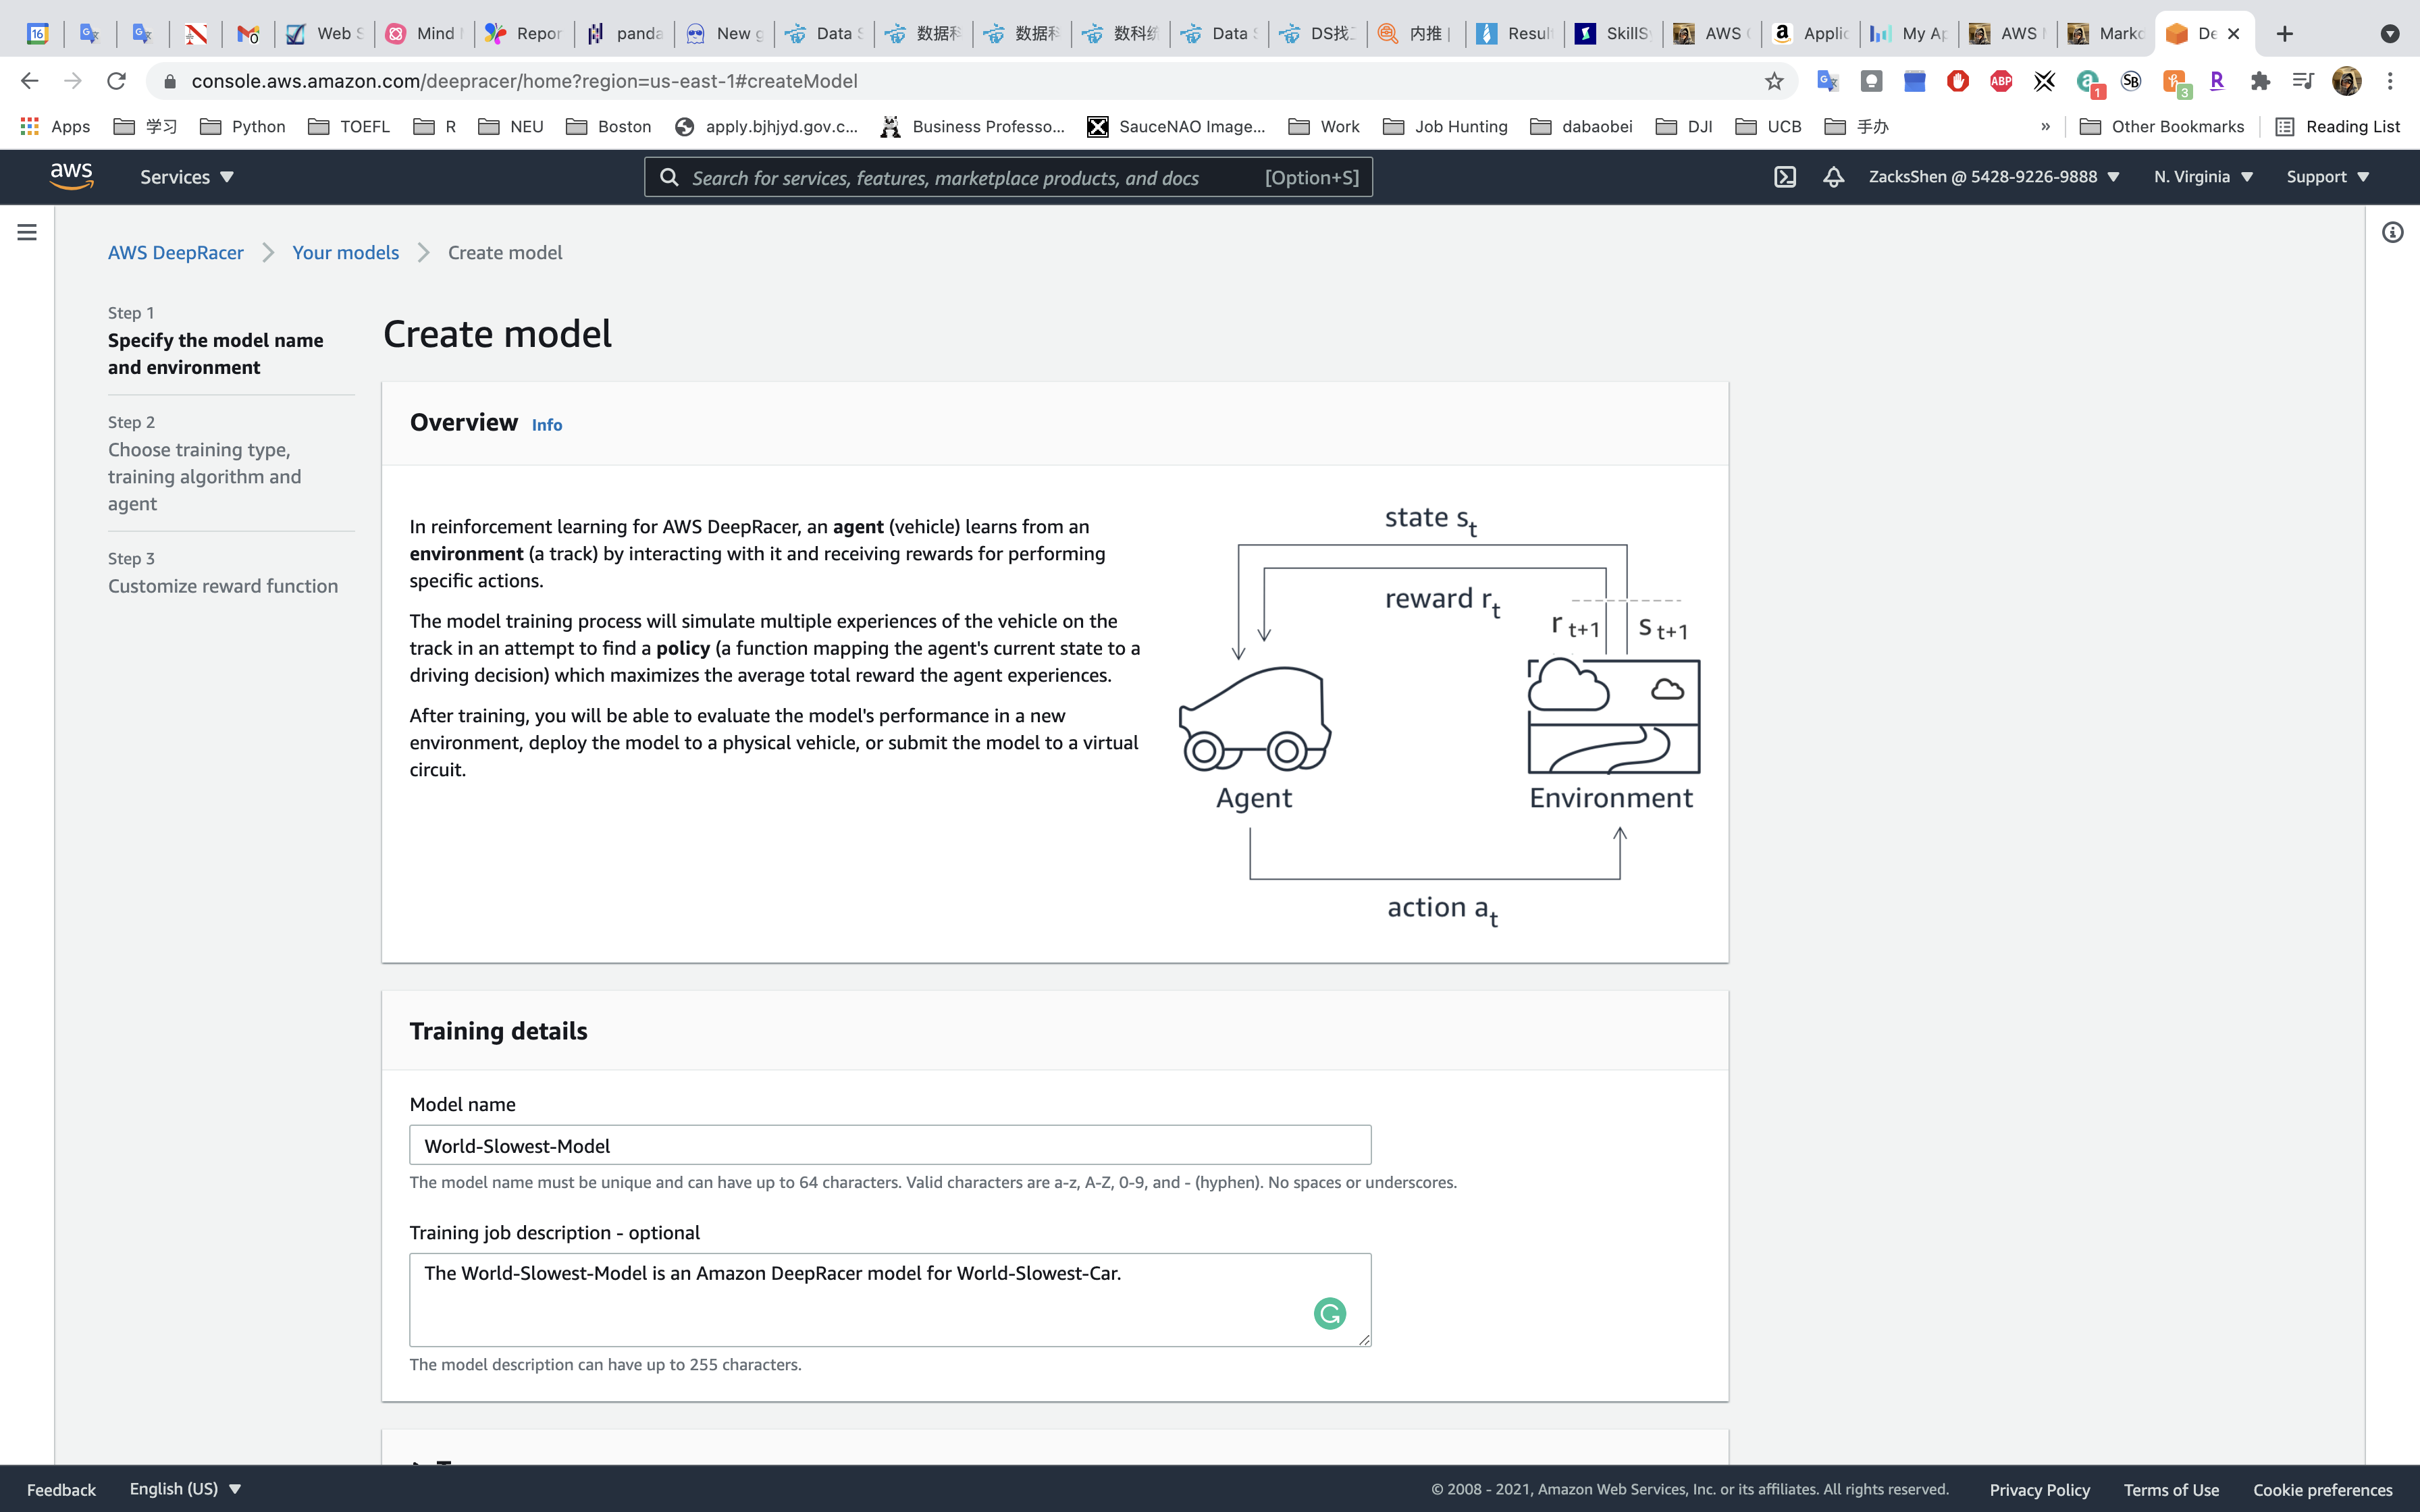Open the Info link beside Overview

tap(547, 425)
